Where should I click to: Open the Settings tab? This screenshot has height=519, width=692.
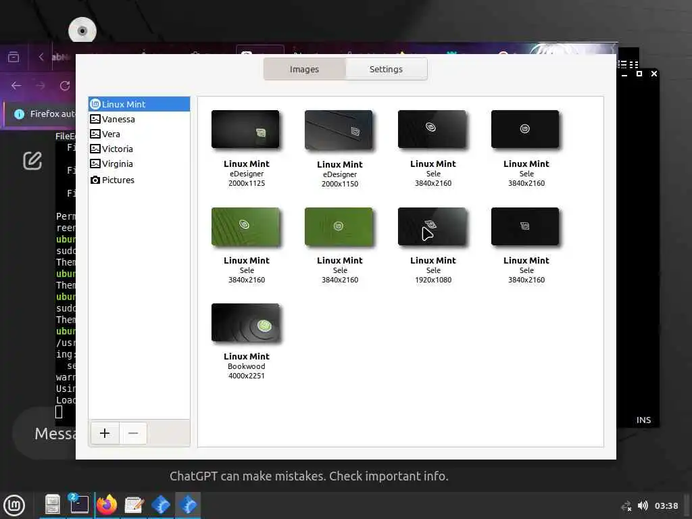[386, 69]
